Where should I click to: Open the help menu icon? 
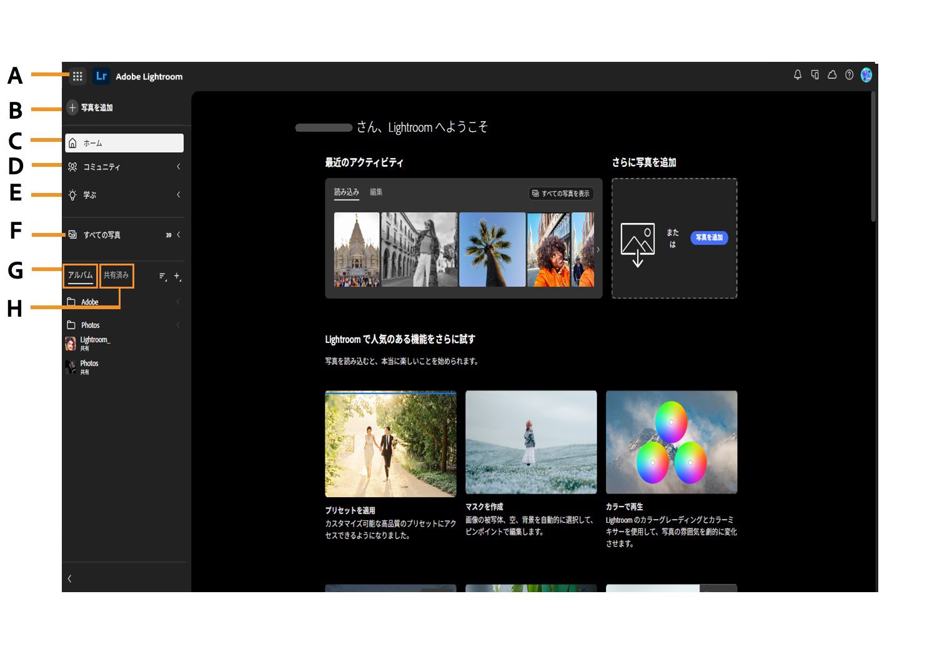849,75
